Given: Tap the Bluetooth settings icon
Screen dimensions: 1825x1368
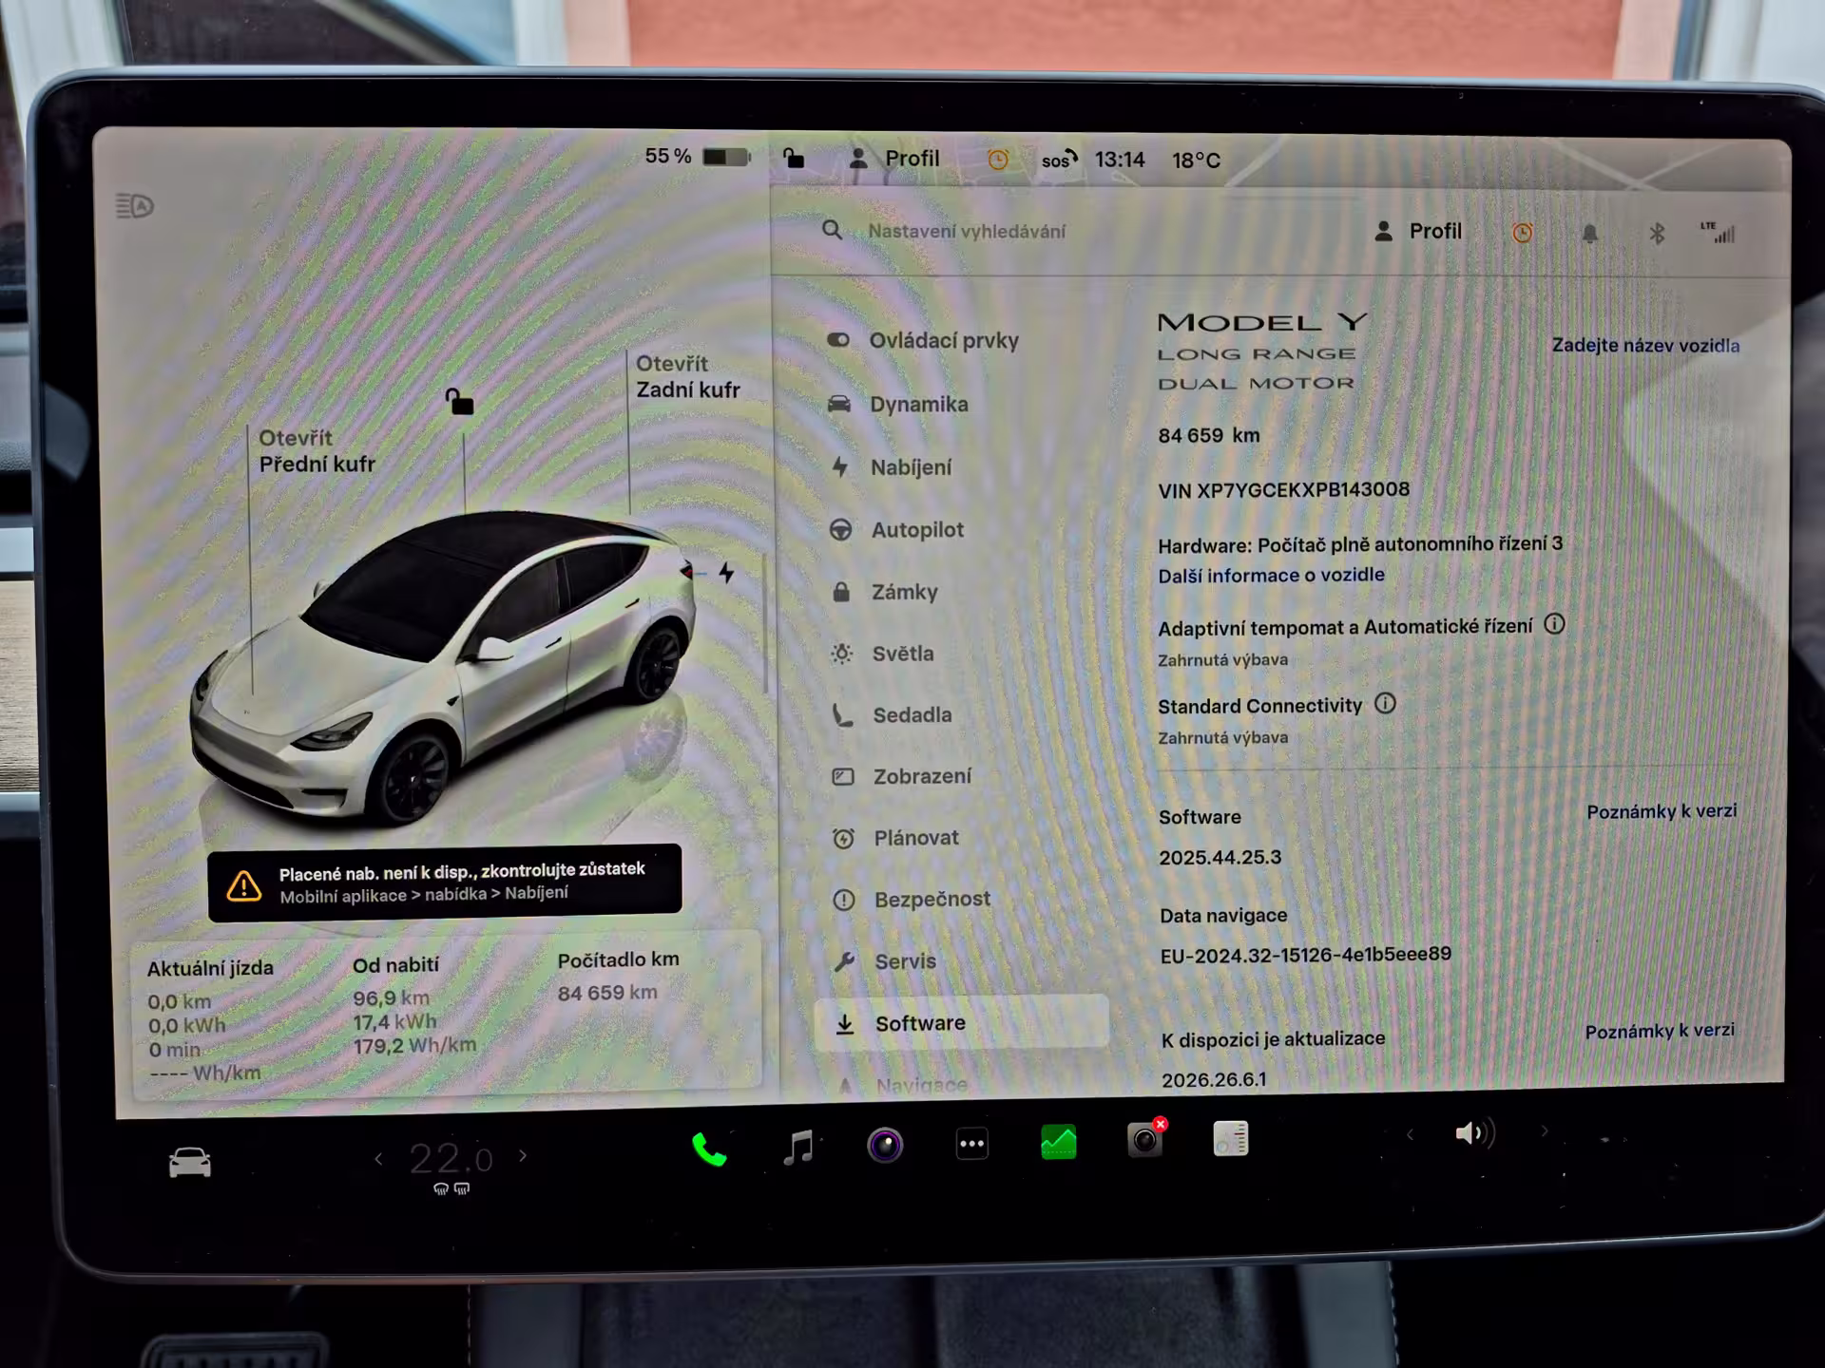Looking at the screenshot, I should point(1657,234).
